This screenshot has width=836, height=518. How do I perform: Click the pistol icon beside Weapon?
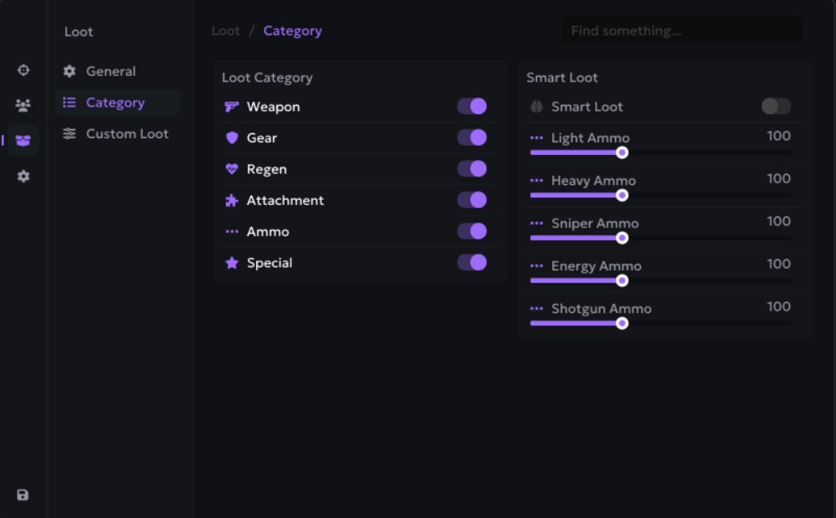[231, 107]
